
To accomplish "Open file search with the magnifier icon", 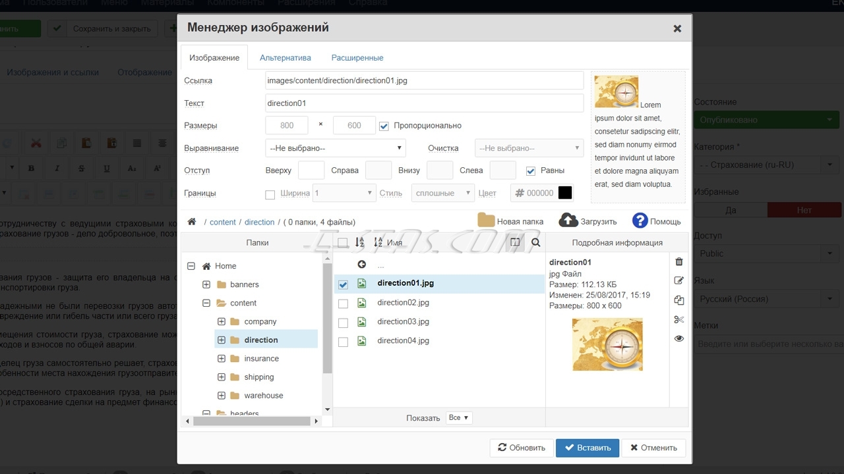I will pyautogui.click(x=535, y=242).
